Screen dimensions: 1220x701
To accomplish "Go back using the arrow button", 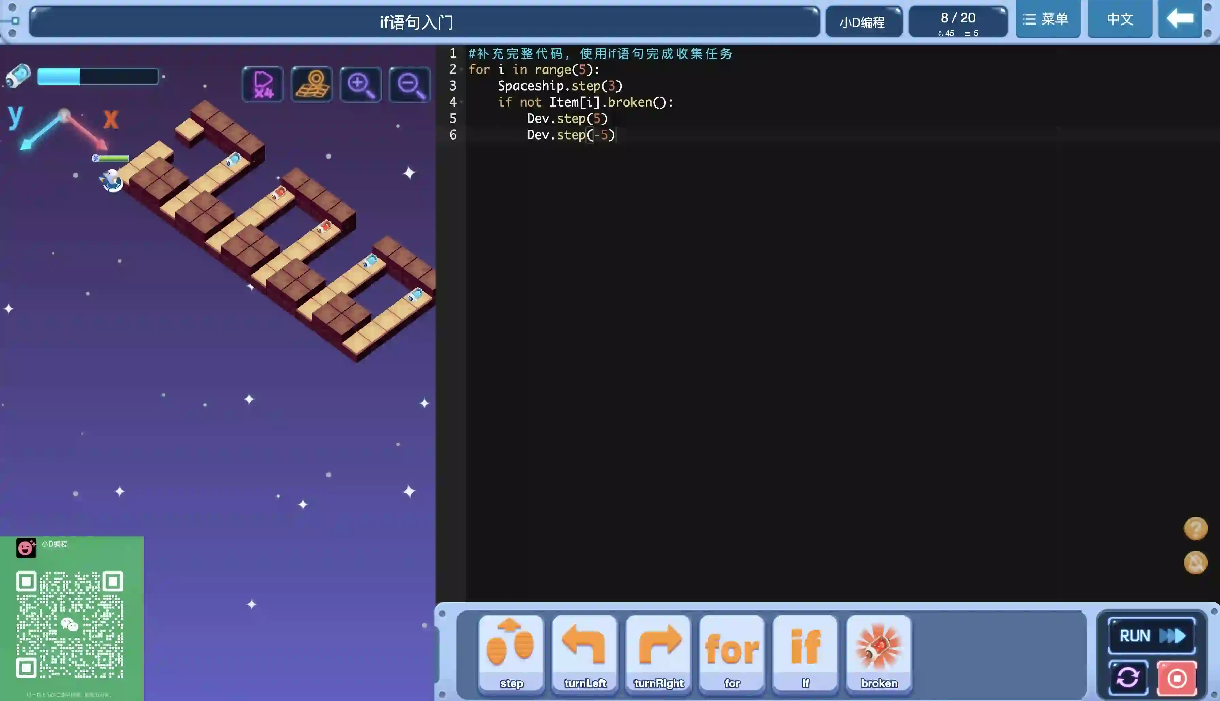I will click(1179, 19).
